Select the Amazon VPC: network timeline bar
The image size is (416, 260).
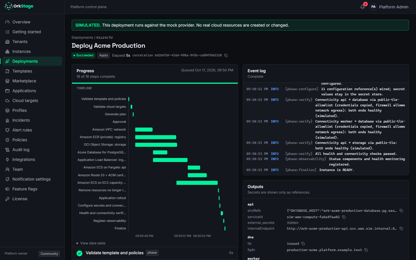pos(144,129)
